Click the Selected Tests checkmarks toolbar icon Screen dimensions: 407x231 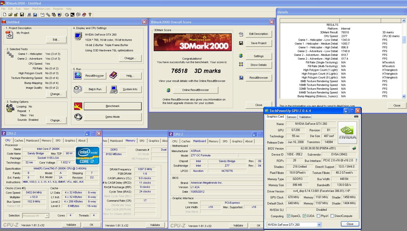tap(48, 15)
